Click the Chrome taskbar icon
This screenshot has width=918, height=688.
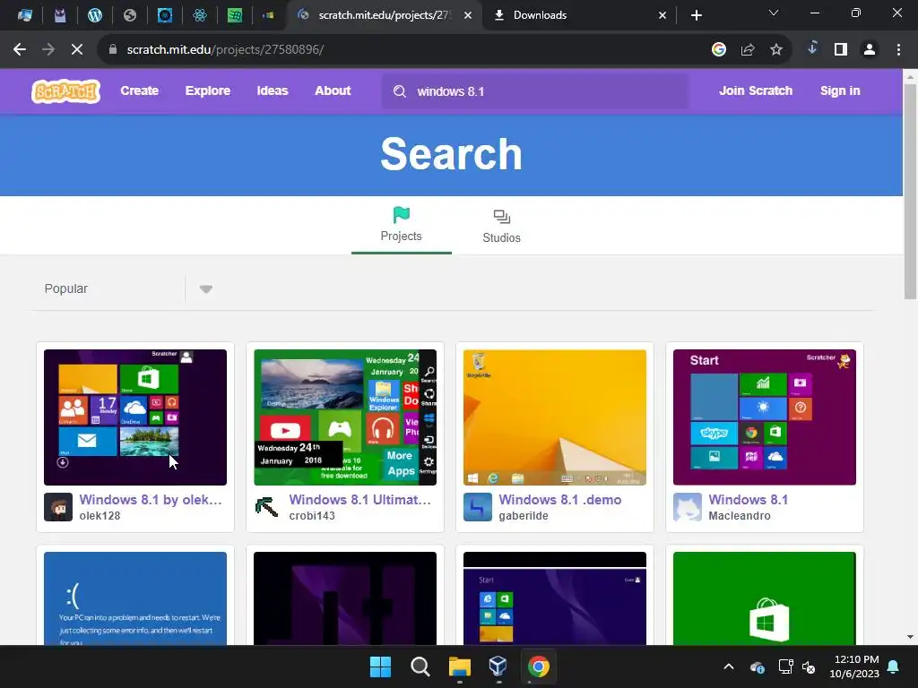click(x=539, y=666)
